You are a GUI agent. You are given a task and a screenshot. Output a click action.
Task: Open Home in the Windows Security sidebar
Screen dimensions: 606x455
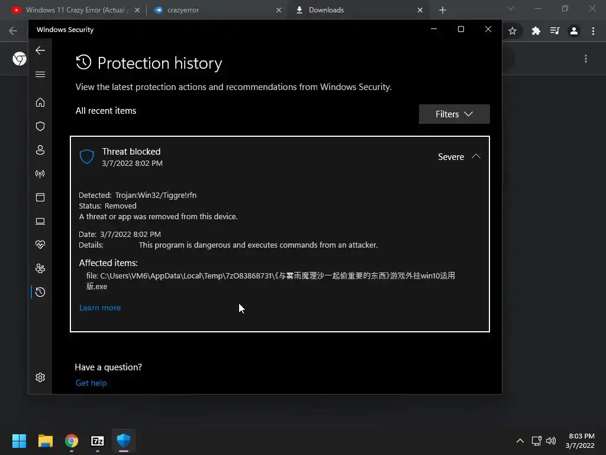(40, 102)
